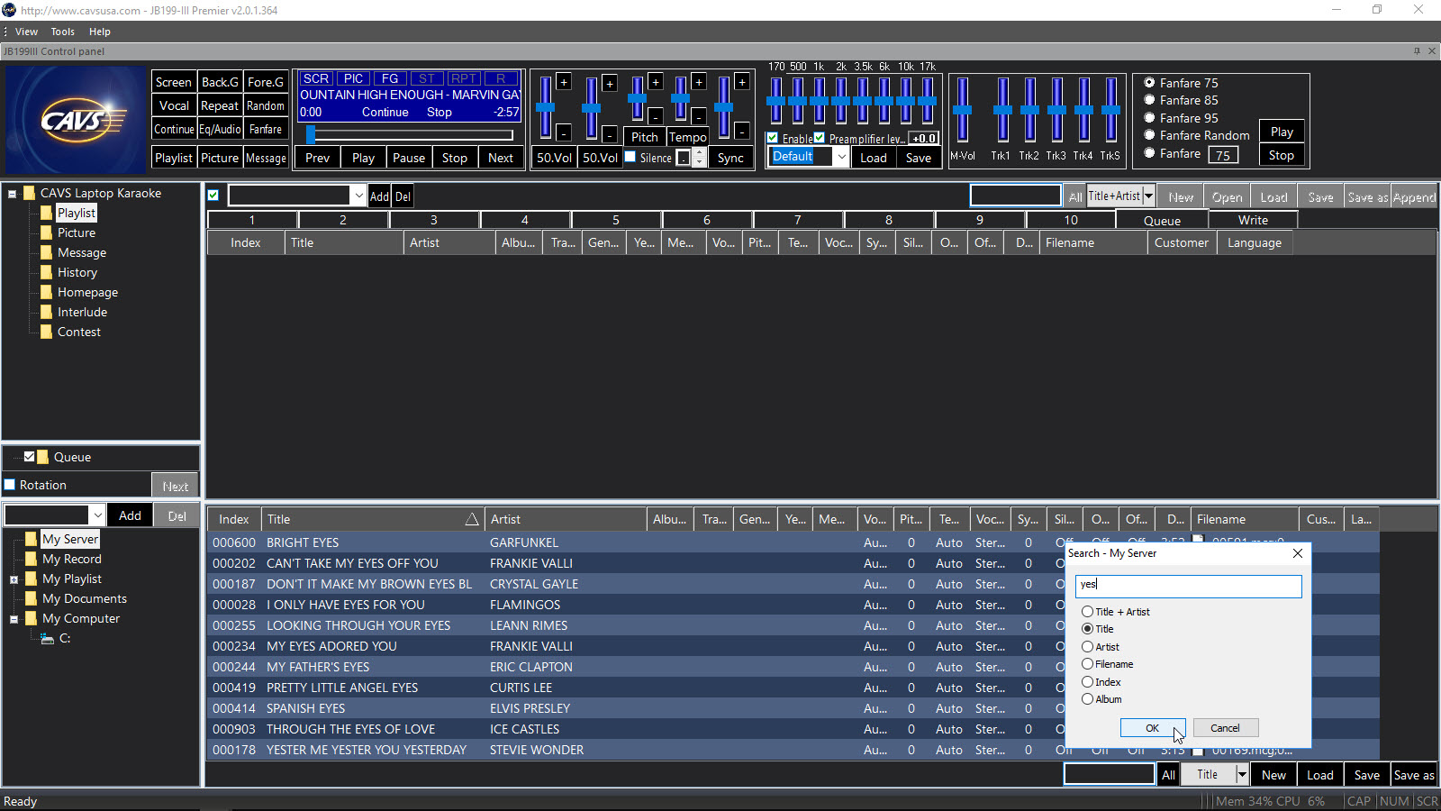Open the equalizer Default preset dropdown
The width and height of the screenshot is (1441, 811).
coord(841,157)
